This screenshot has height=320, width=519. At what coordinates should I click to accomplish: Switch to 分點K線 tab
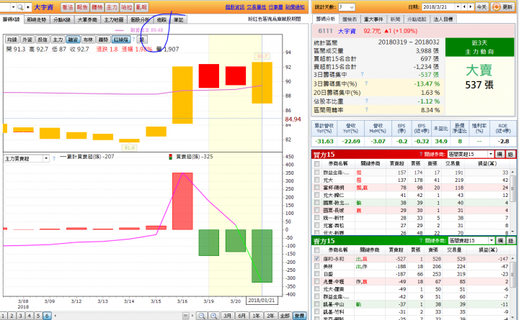click(62, 20)
